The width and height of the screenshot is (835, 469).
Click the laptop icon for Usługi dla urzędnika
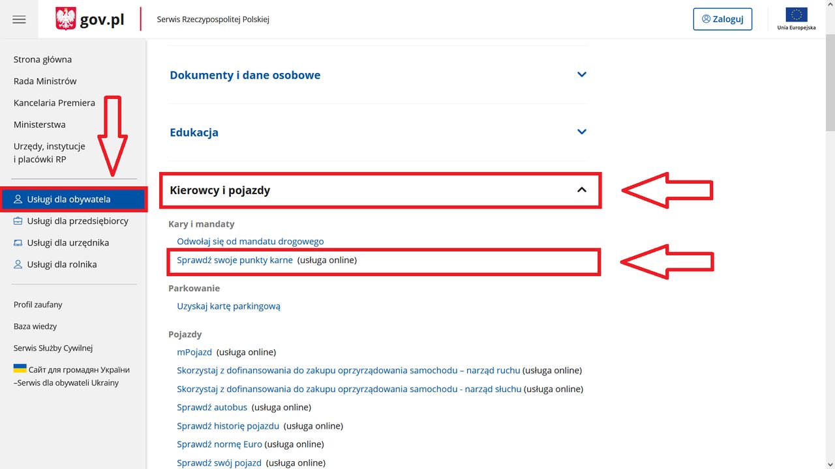click(18, 243)
